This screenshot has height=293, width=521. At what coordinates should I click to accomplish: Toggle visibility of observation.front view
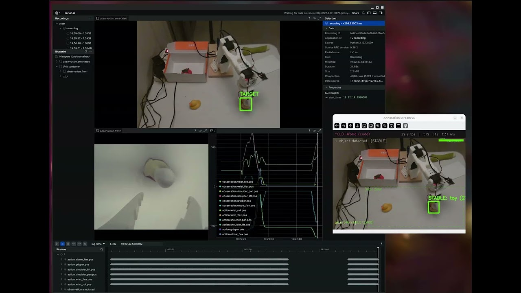click(x=200, y=131)
